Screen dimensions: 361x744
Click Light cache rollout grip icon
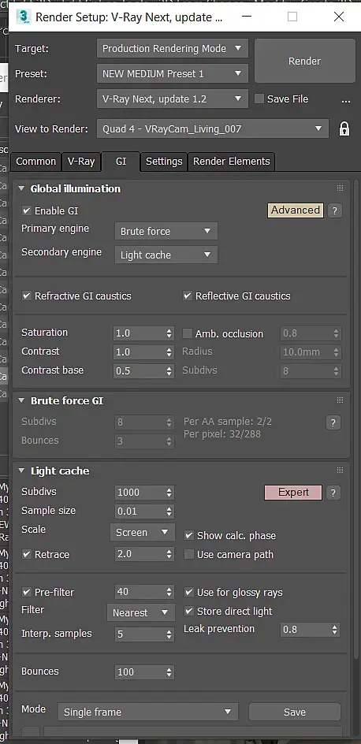pos(341,471)
